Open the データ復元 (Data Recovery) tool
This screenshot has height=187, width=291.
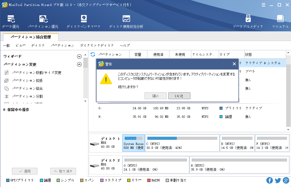tap(11, 21)
